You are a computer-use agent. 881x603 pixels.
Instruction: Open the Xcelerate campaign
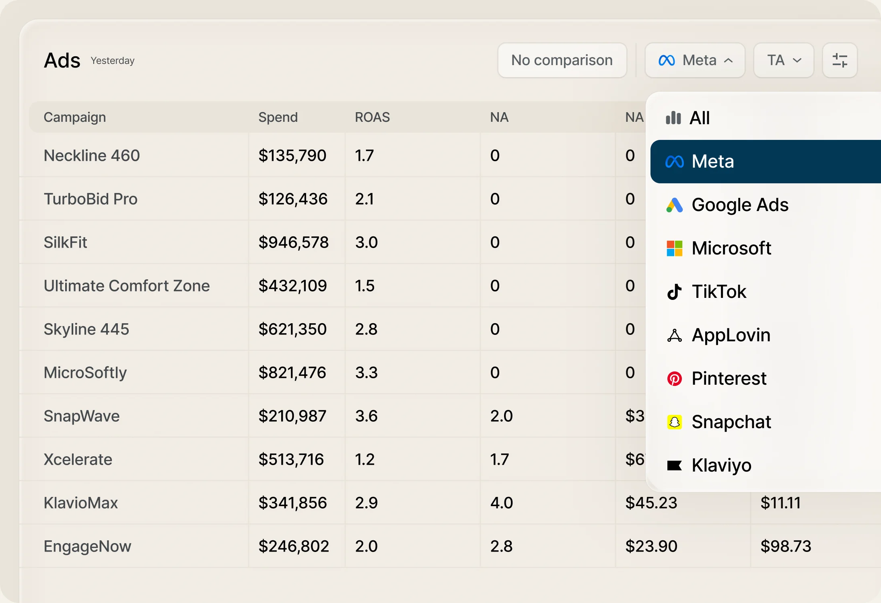pyautogui.click(x=78, y=459)
